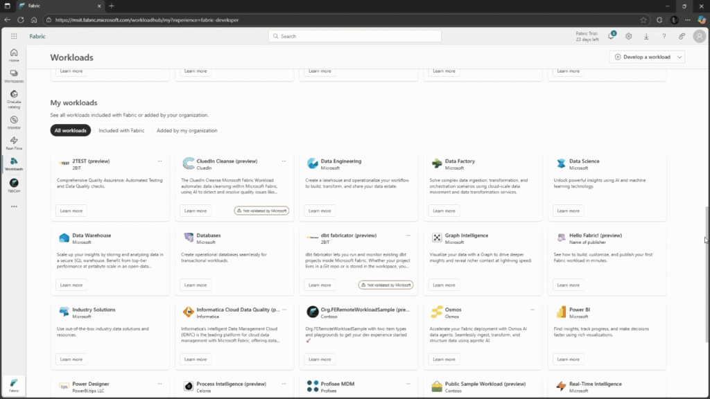Open the Fabric settings gear
Viewport: 710px width, 399px height.
[628, 36]
